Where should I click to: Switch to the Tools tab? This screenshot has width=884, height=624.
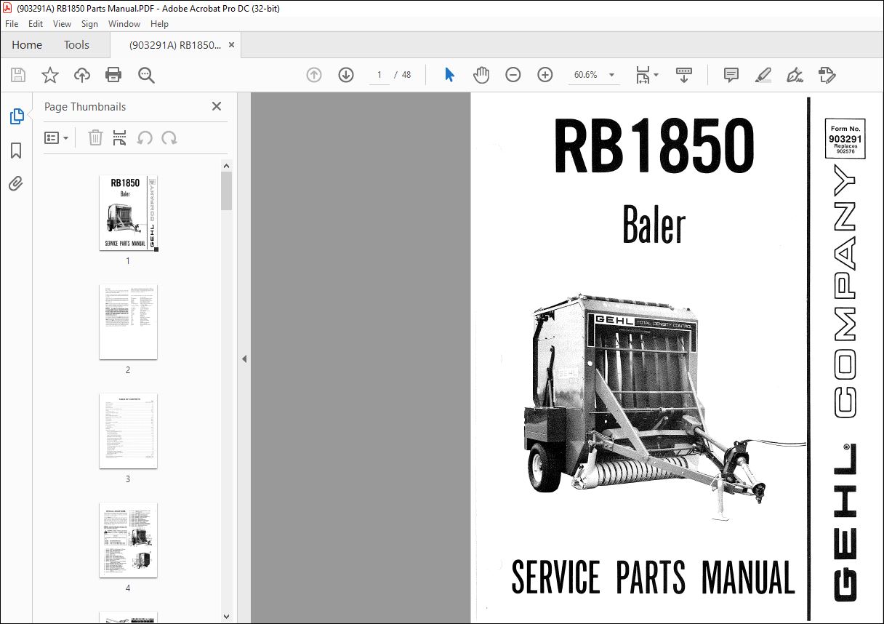(76, 45)
